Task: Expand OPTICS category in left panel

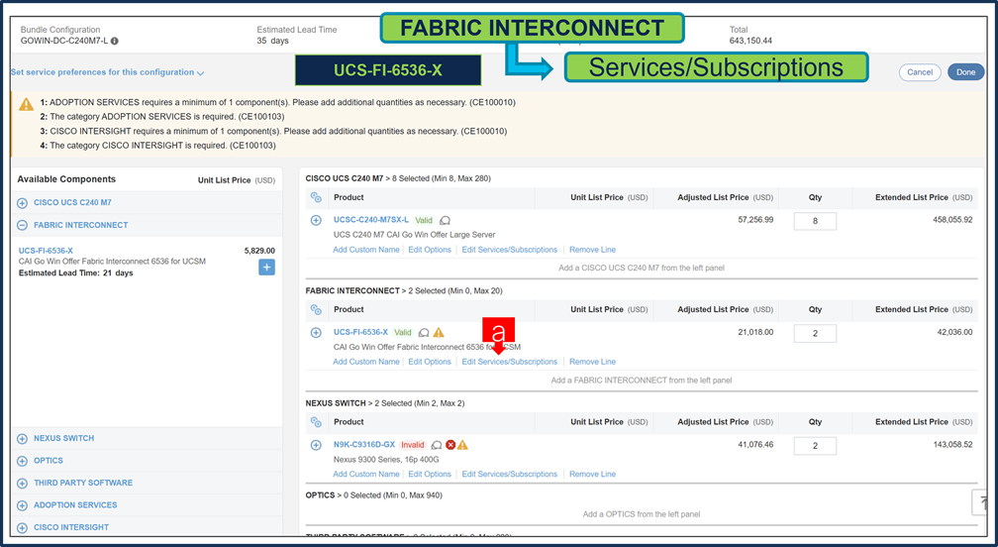Action: [22, 461]
